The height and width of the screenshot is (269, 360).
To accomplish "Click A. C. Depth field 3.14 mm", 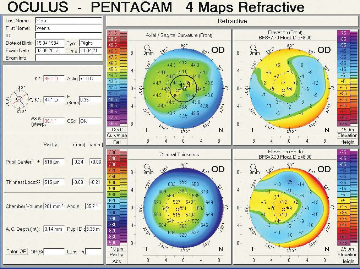I will (54, 229).
